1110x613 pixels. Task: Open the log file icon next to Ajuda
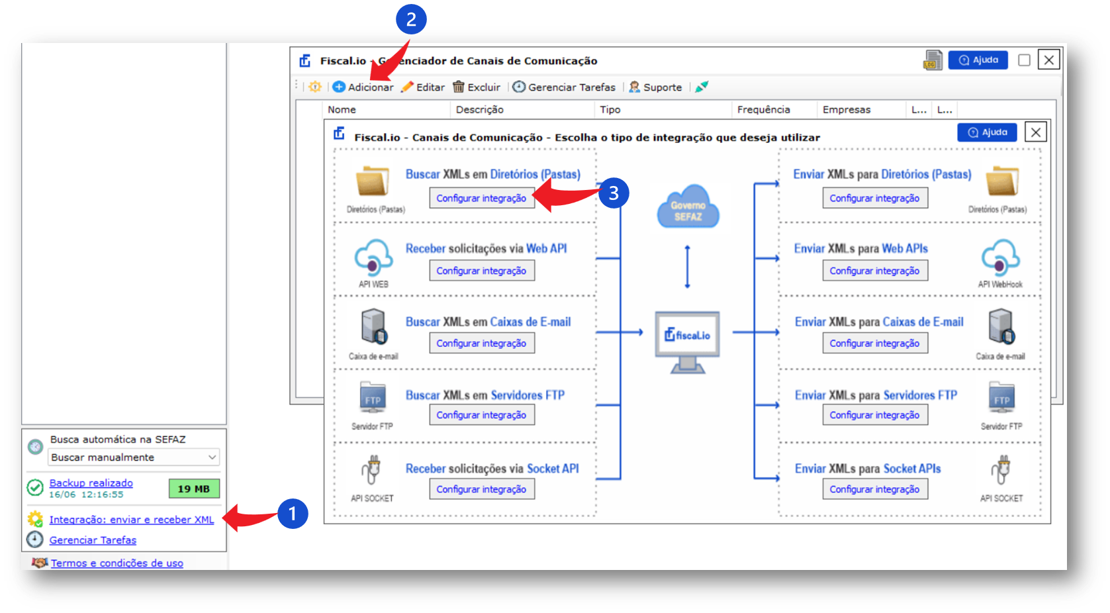(x=933, y=60)
